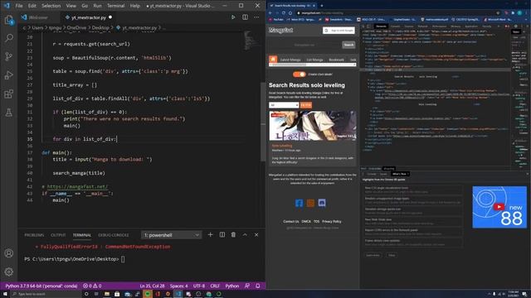Screen dimensions: 531x298
Task: Open the List Manga nav tab
Action: [x=314, y=60]
